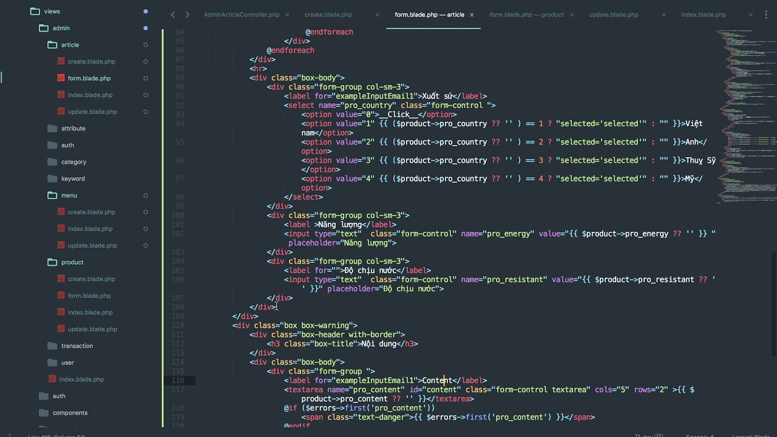Click 'Nội dung' in the h3 title
Viewport: 777px width, 437px height.
(x=379, y=344)
